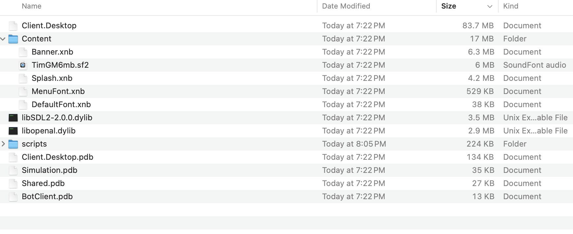Expand the scripts folder disclosure arrow
The image size is (573, 234).
coord(3,144)
